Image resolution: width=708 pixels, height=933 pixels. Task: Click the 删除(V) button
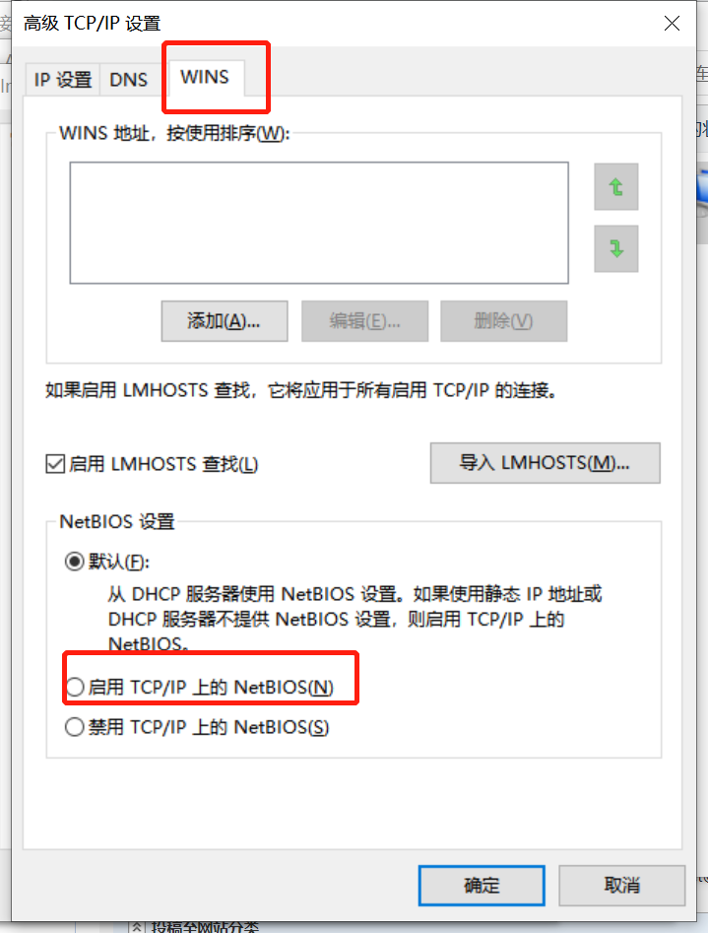[503, 321]
